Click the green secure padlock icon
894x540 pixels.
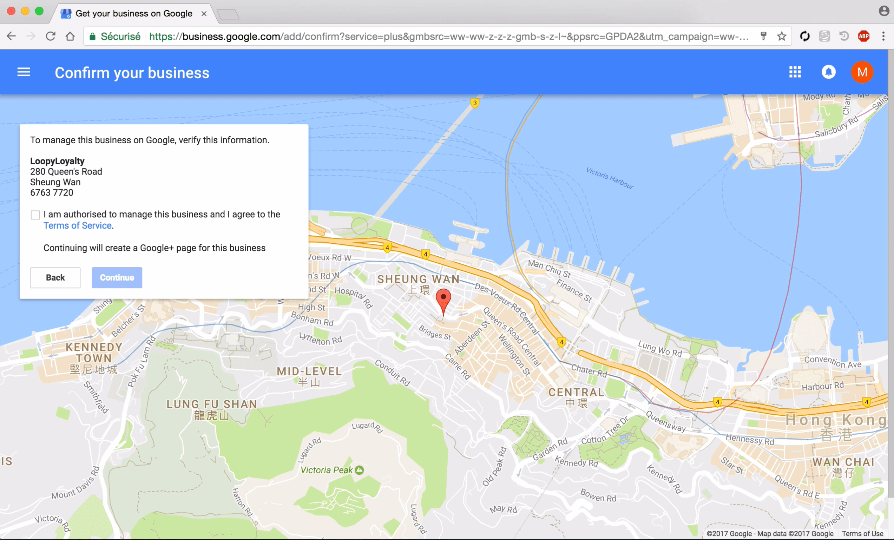pos(92,36)
